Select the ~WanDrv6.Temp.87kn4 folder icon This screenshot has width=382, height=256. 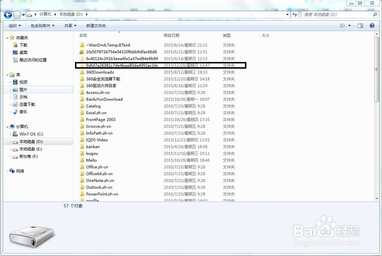(x=82, y=45)
